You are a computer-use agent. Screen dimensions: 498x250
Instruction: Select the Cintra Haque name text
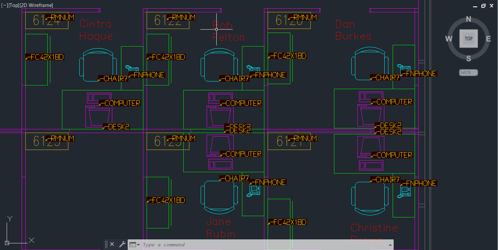click(96, 30)
